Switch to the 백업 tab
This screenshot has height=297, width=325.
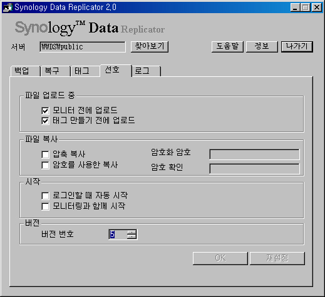tap(25, 71)
